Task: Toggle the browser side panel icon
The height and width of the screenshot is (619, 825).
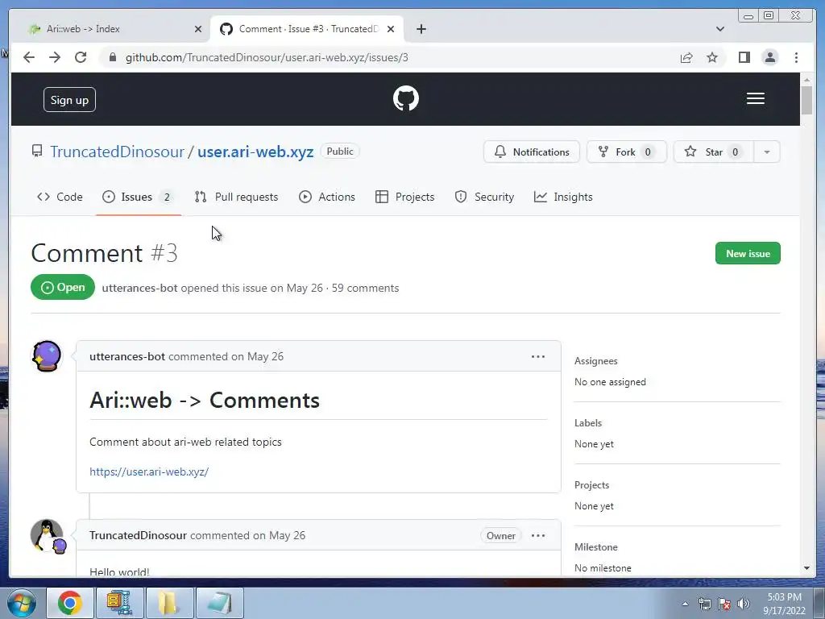Action: [744, 57]
